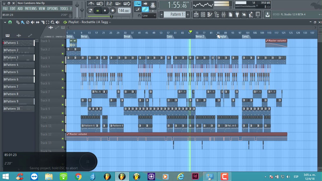Open the OPTIONS menu
The height and width of the screenshot is (181, 322).
pos(53,9)
